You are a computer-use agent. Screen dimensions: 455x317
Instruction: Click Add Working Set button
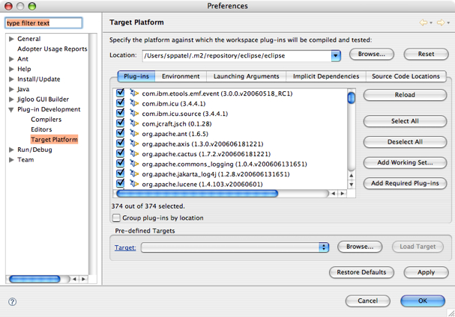tap(405, 162)
